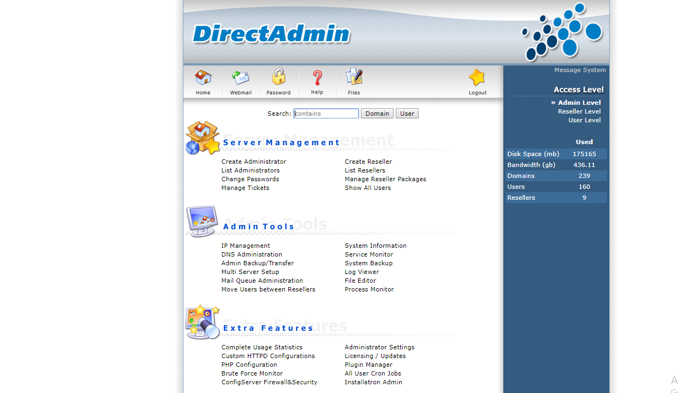The width and height of the screenshot is (678, 393).
Task: Click the Users count 160
Action: tap(584, 187)
